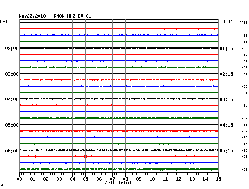Click the 06:00 CET time label
The image size is (249, 189).
[x=12, y=150]
